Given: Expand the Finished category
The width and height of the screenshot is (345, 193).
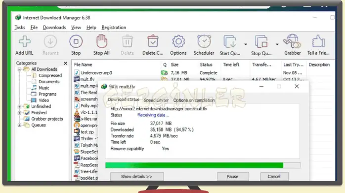Looking at the screenshot, I should tap(20, 113).
